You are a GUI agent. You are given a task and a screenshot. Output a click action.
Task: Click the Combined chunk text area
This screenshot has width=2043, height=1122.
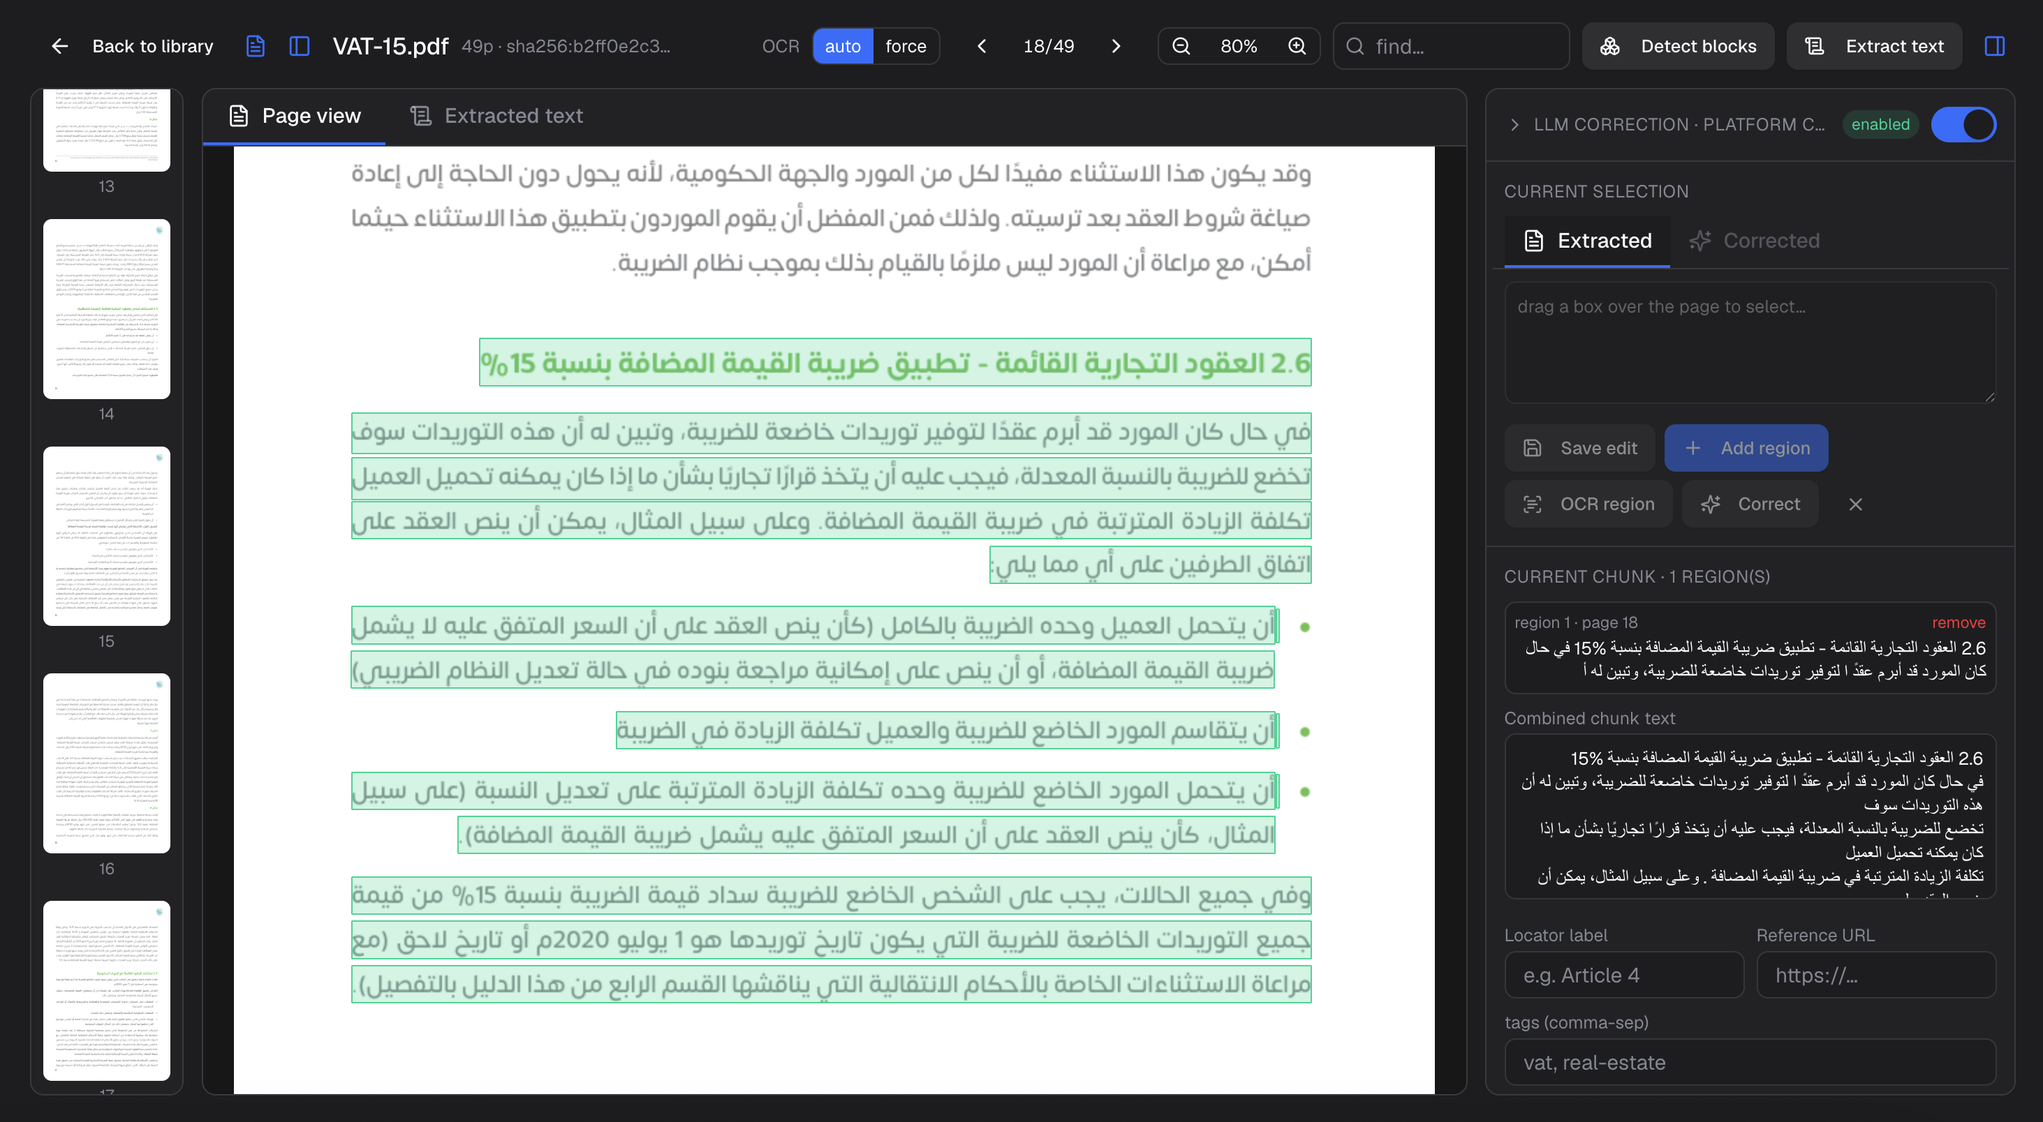coord(1750,816)
